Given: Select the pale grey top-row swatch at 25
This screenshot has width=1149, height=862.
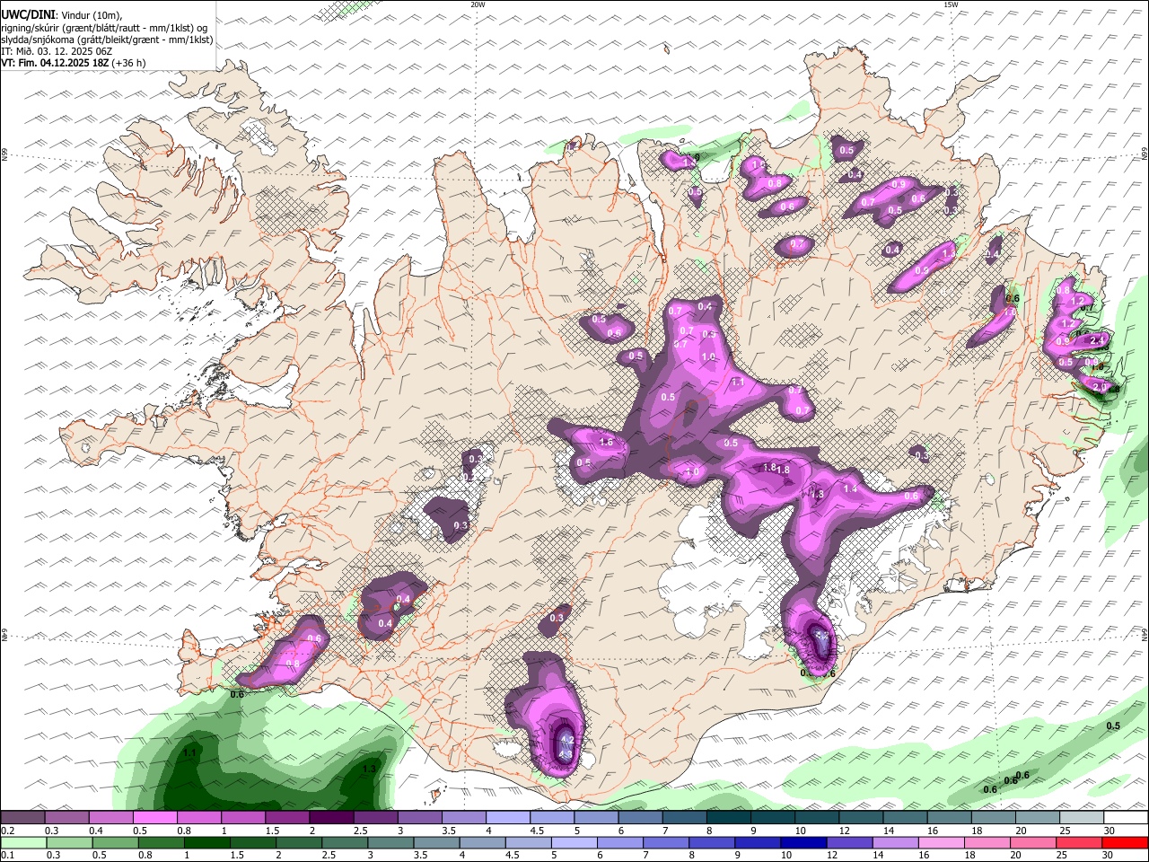Looking at the screenshot, I should tap(1082, 817).
